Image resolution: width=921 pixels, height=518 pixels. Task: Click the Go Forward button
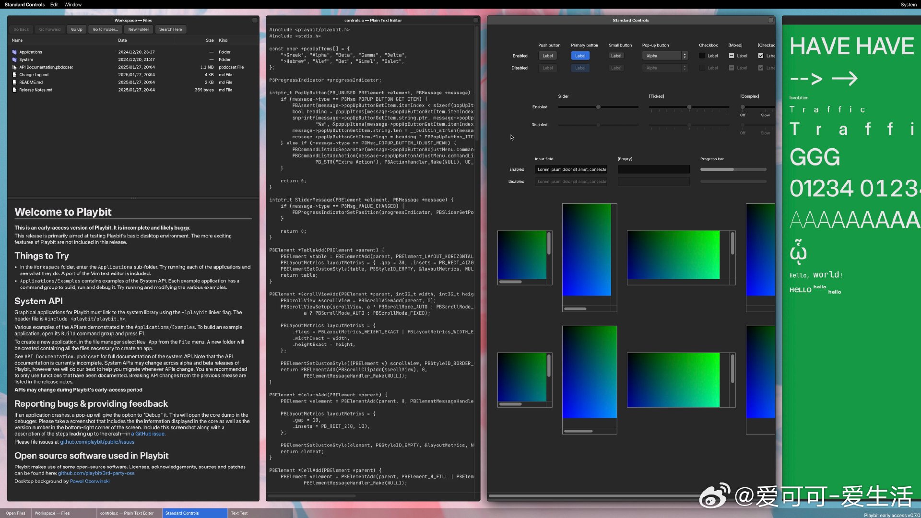pos(50,29)
